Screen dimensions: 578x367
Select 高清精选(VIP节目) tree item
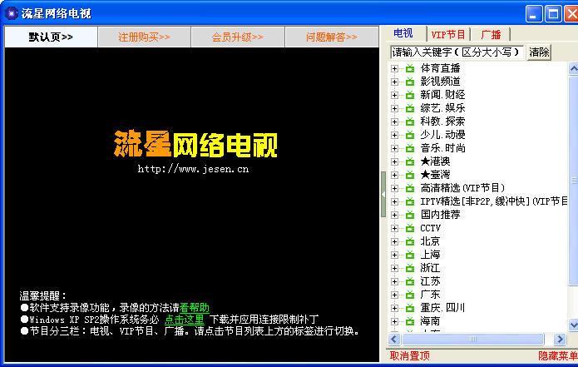pos(462,188)
